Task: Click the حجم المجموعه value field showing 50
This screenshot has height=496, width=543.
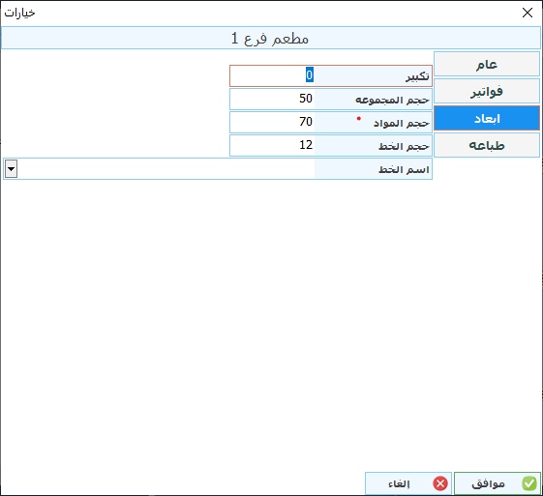Action: [x=273, y=99]
